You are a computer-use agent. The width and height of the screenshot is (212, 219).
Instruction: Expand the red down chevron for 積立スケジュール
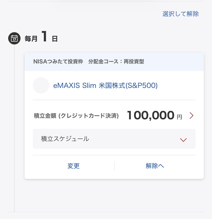coord(183,140)
